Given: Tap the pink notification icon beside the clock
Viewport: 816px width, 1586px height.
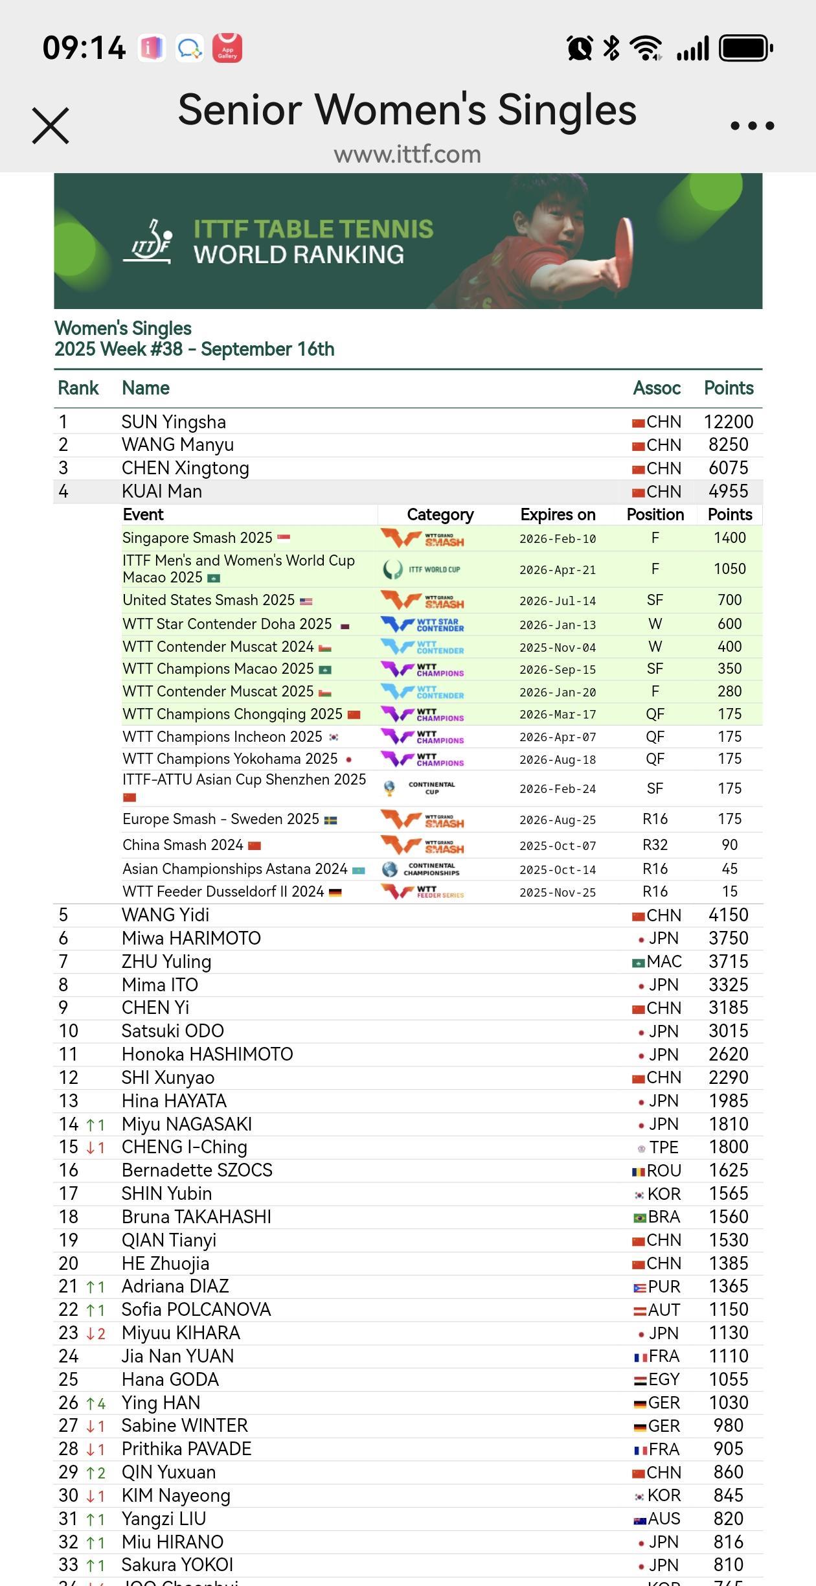Looking at the screenshot, I should (152, 48).
